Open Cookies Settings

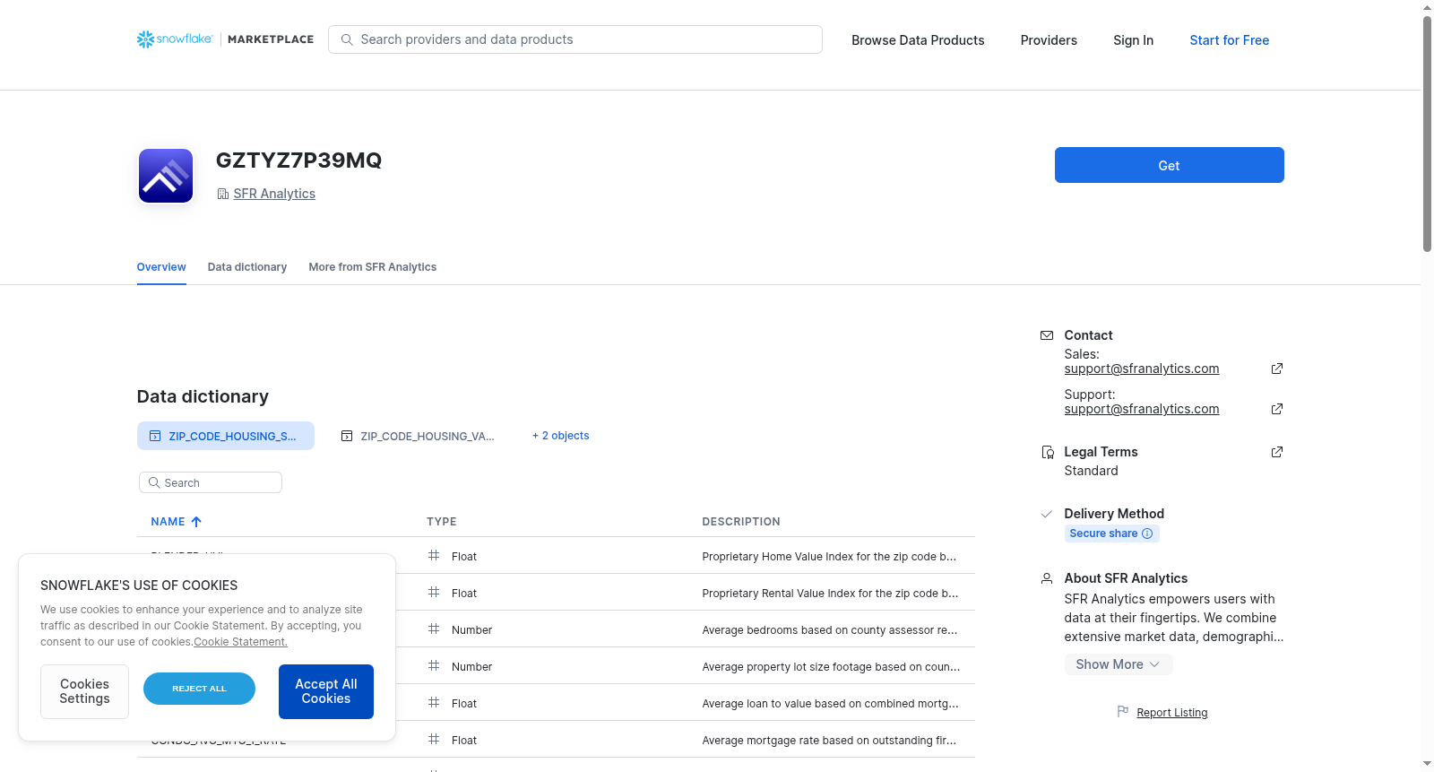pyautogui.click(x=85, y=691)
